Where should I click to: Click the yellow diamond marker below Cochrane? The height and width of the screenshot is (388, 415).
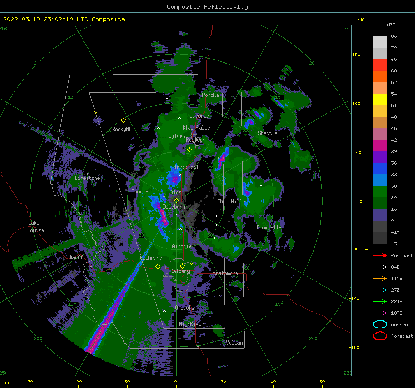pos(158,266)
